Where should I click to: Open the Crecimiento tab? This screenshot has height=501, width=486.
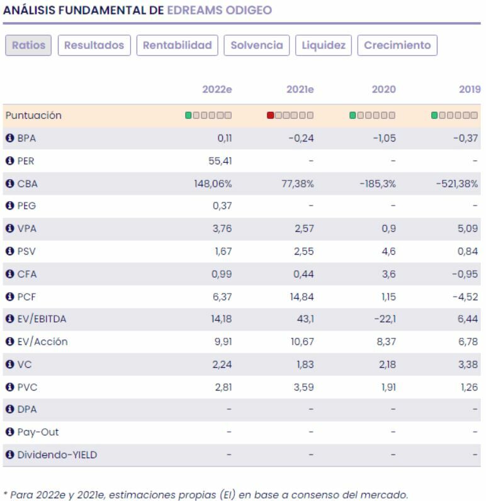coord(397,45)
